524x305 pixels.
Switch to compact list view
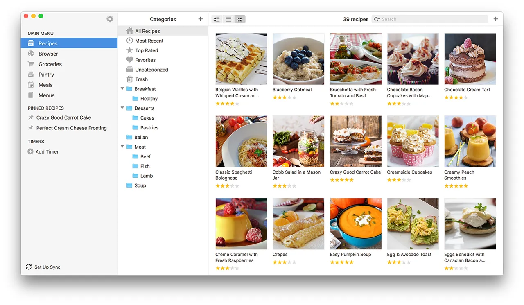tap(228, 19)
